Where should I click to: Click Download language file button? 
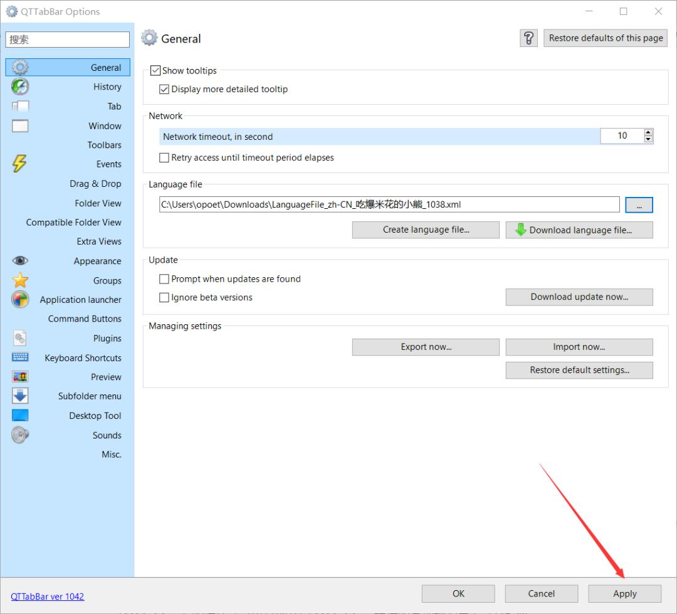click(x=579, y=230)
